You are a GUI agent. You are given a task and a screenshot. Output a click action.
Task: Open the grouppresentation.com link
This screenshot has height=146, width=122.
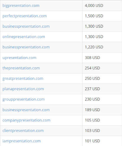click(24, 99)
